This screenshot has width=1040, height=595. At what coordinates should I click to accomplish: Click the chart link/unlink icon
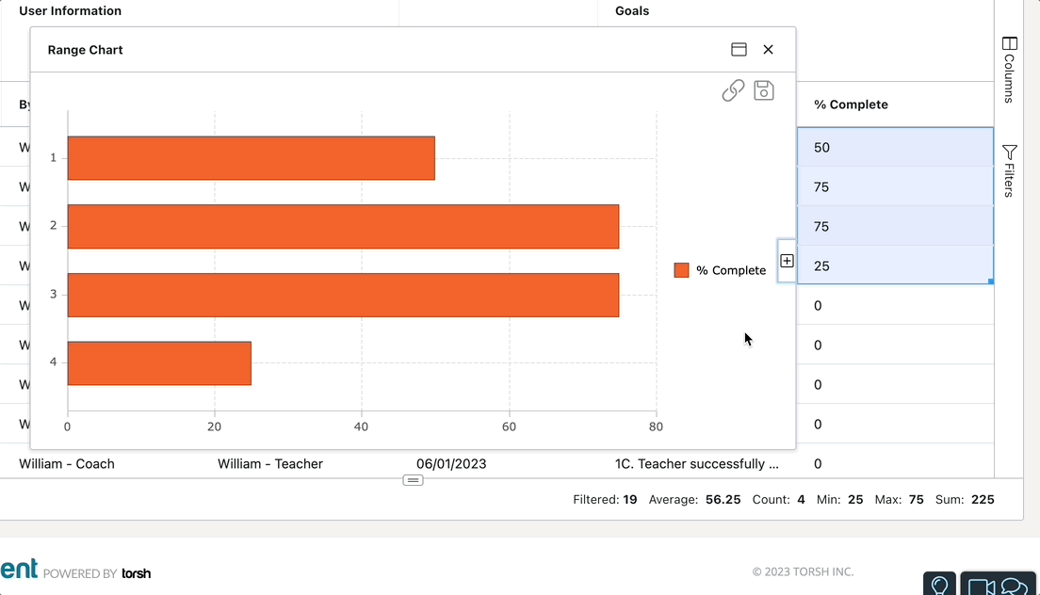(733, 90)
